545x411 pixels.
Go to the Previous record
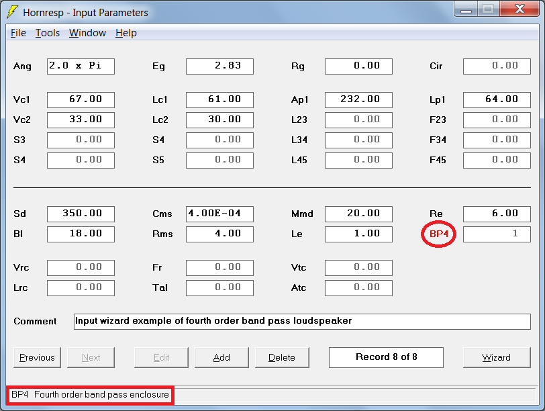[37, 357]
